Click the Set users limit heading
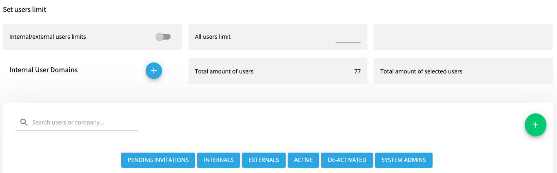This screenshot has height=173, width=557. point(24,9)
